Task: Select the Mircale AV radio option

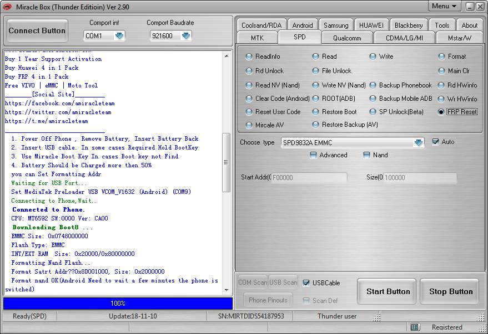Action: (x=264, y=125)
